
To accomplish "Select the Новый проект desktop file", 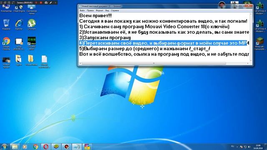I will [x=6, y=62].
